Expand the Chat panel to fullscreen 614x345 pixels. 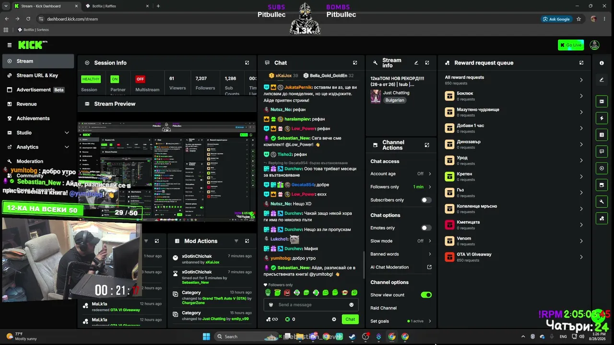(355, 63)
